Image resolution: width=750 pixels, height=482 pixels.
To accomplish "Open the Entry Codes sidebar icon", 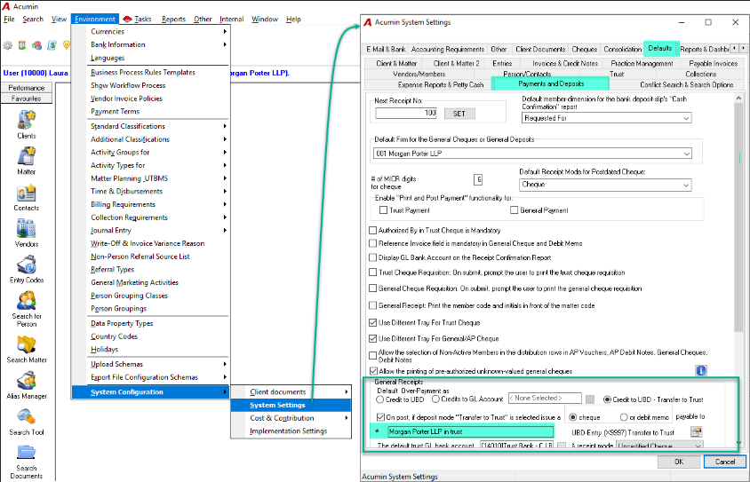I will (27, 265).
